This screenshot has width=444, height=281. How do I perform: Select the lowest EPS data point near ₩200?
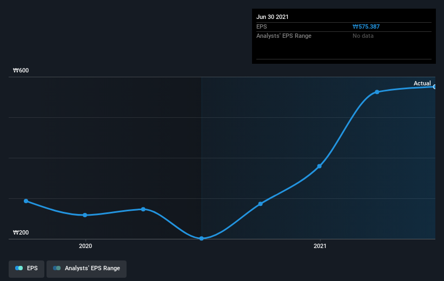point(201,238)
